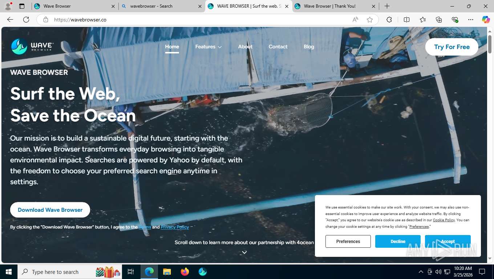
Task: Open browser Extensions puzzle icon
Action: point(389,20)
